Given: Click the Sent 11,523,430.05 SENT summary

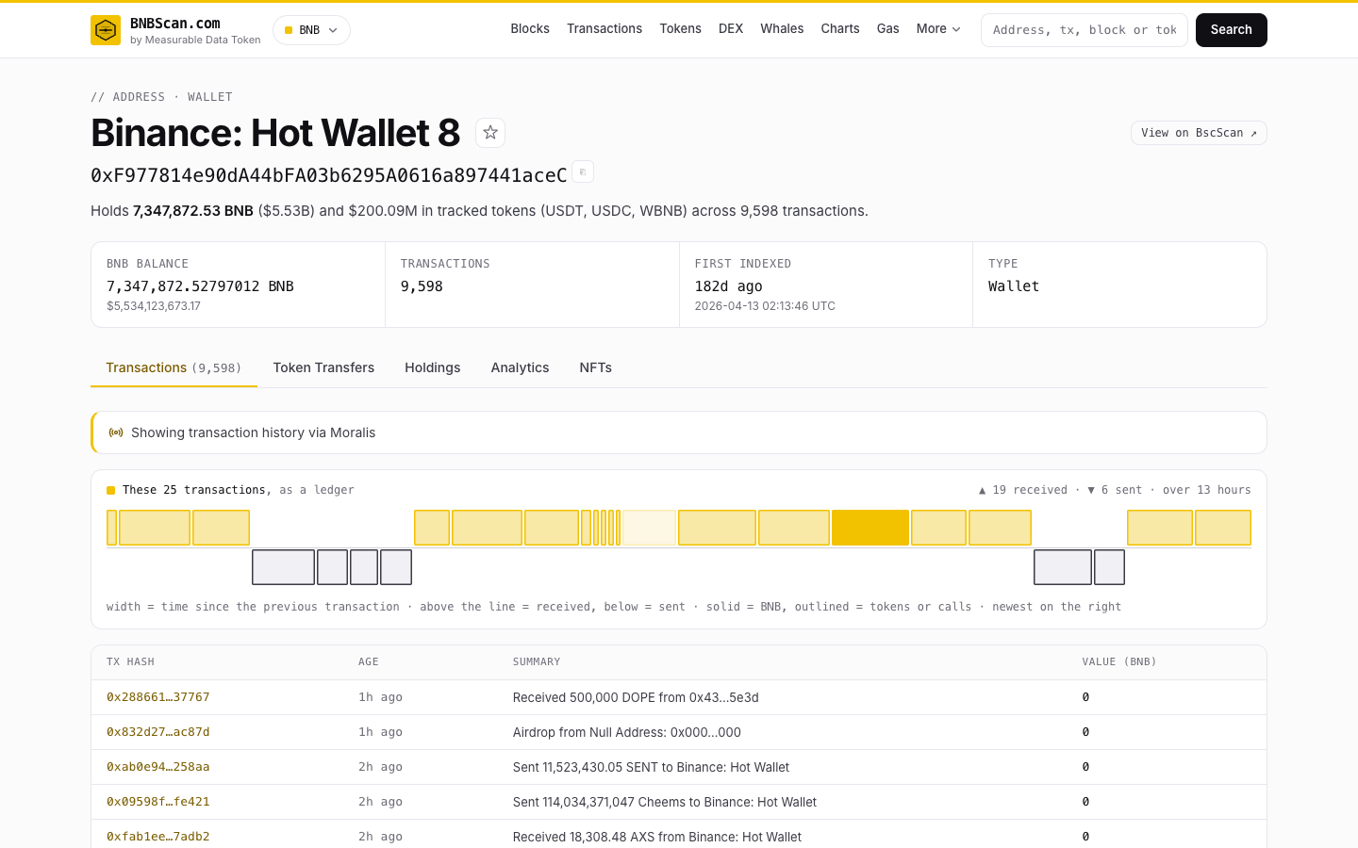Looking at the screenshot, I should pyautogui.click(x=652, y=767).
